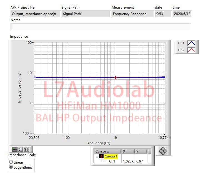Click the time field showing 2020/6/13

click(182, 14)
